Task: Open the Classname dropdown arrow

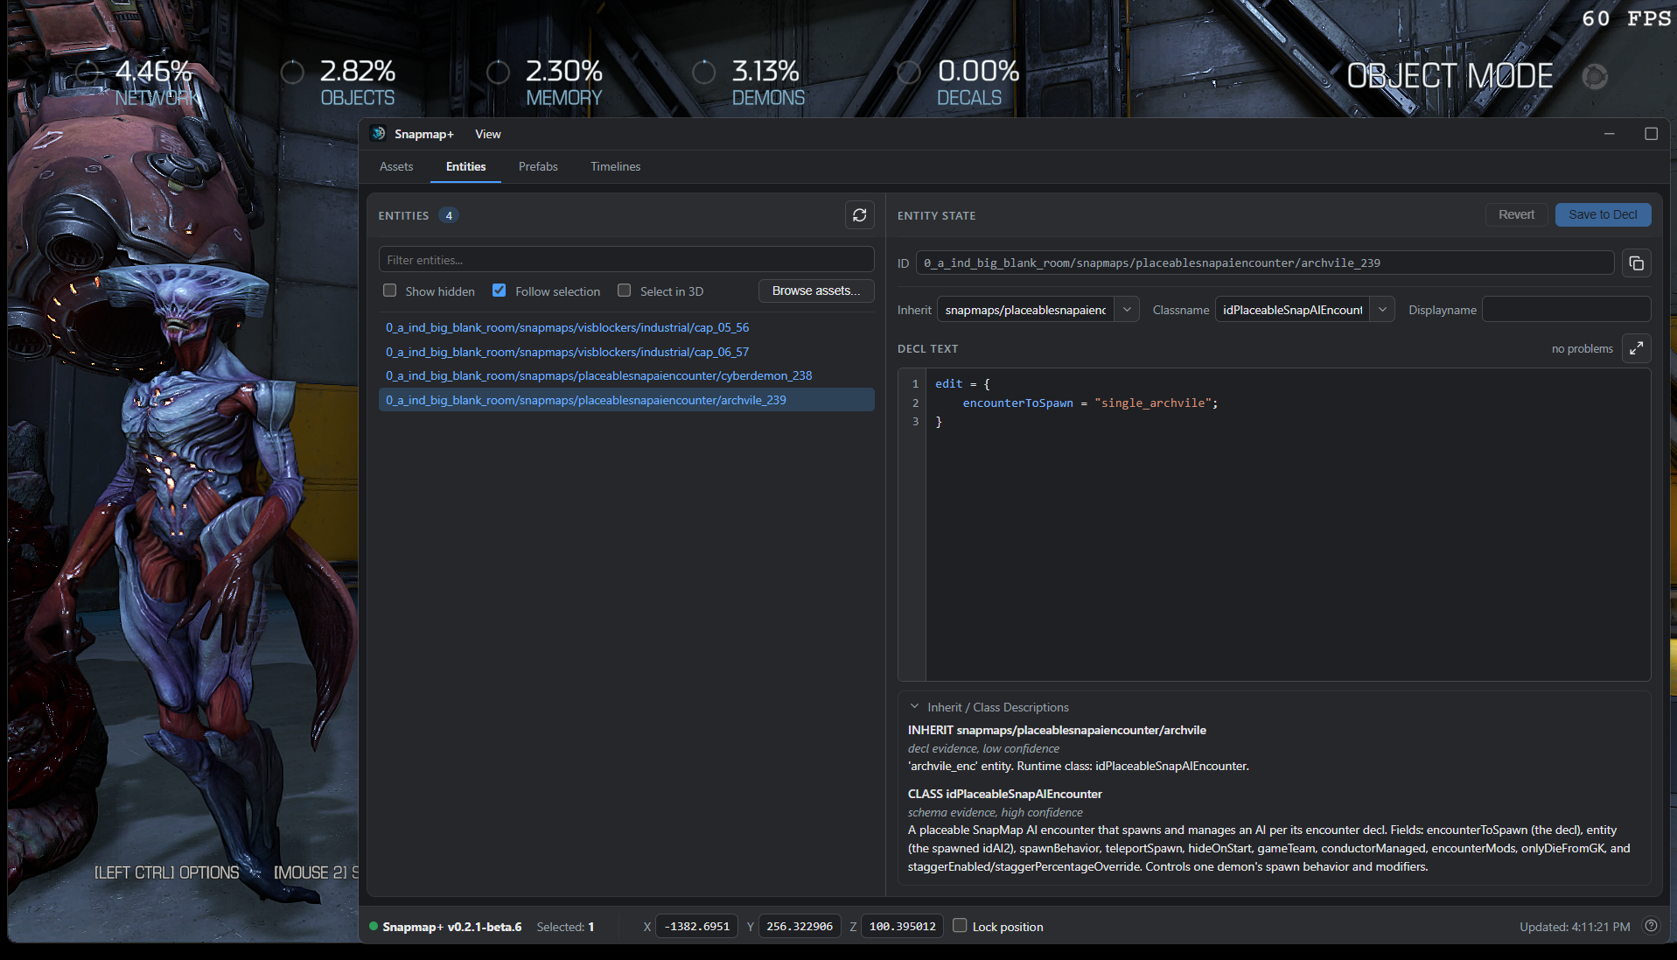Action: pyautogui.click(x=1382, y=309)
